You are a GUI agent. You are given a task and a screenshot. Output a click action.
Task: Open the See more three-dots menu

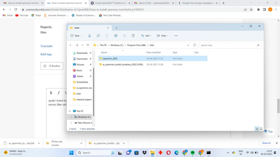point(176,36)
